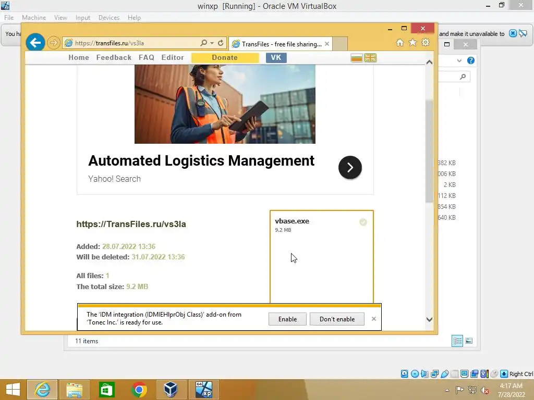Click the VirtualBox optical disc status icon
This screenshot has height=400, width=534.
pos(415,374)
